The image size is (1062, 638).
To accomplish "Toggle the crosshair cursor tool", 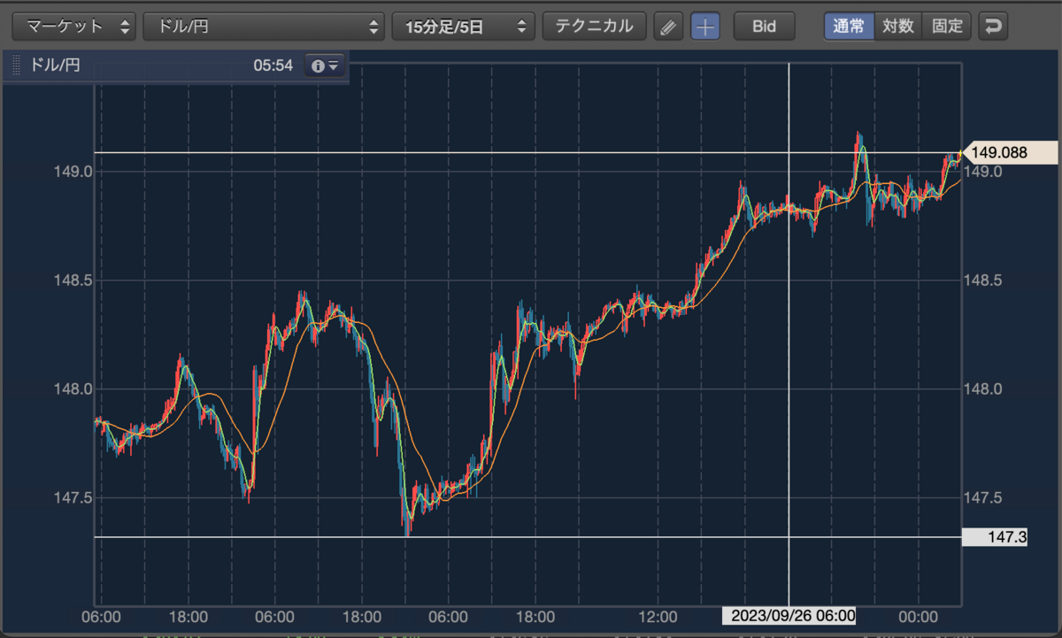I will [x=704, y=27].
